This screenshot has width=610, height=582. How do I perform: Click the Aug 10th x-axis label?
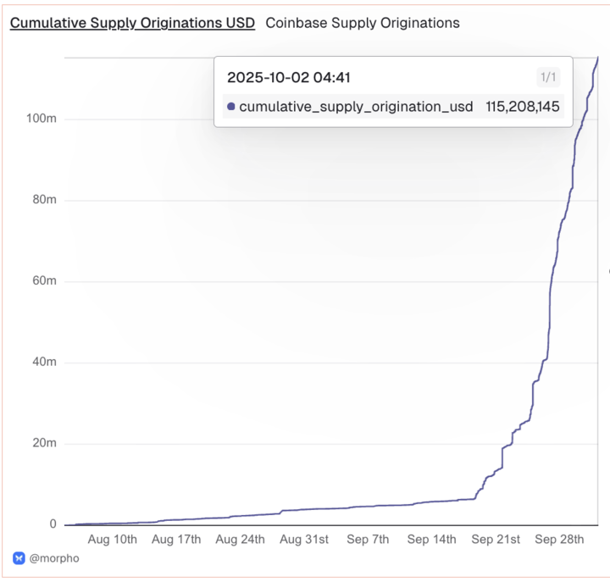tap(113, 539)
